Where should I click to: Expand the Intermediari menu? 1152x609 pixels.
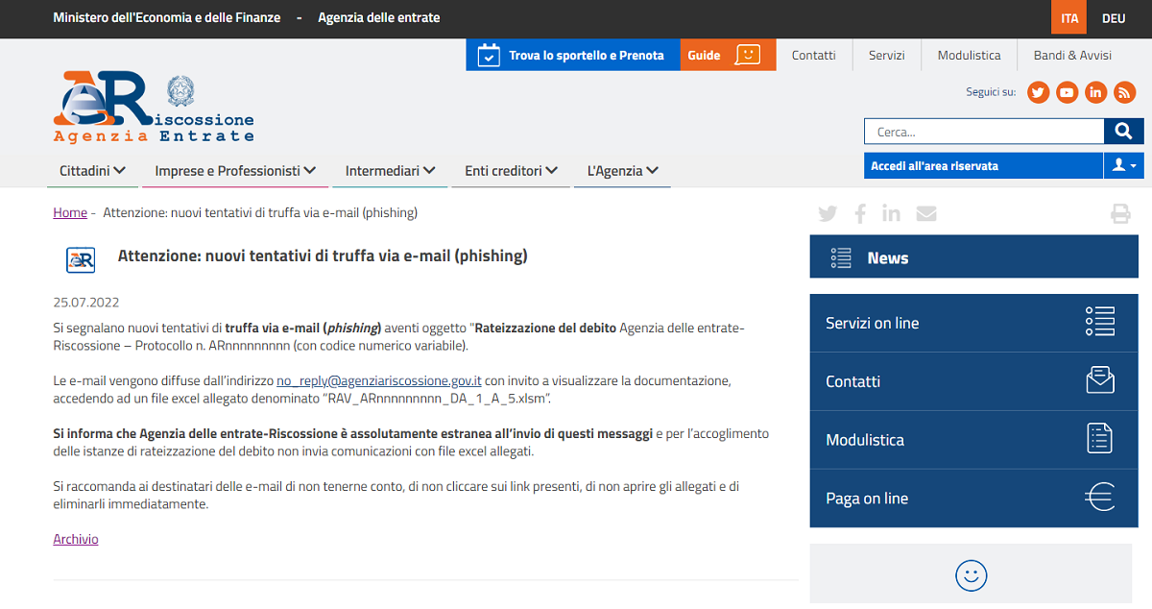pos(390,171)
